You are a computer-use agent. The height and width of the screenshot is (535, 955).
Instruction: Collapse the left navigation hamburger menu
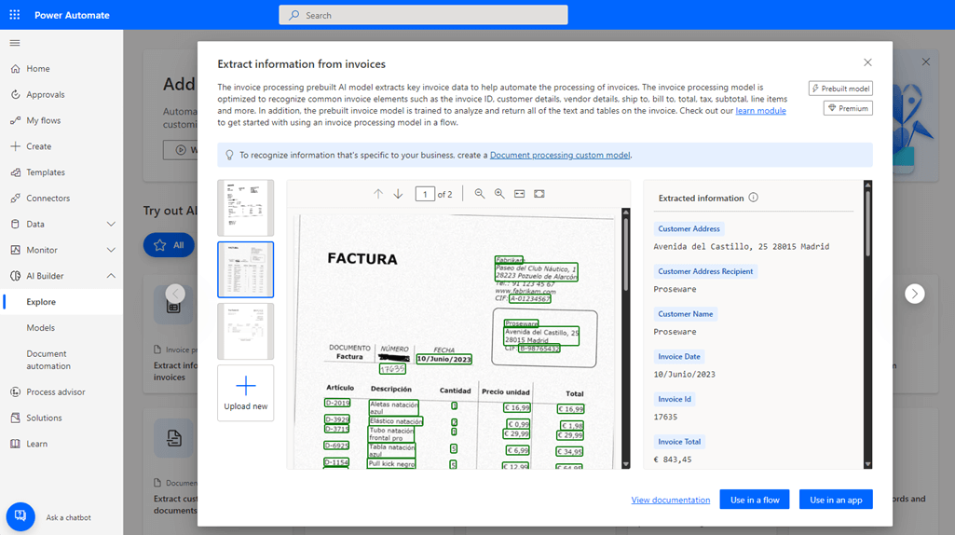(x=15, y=43)
